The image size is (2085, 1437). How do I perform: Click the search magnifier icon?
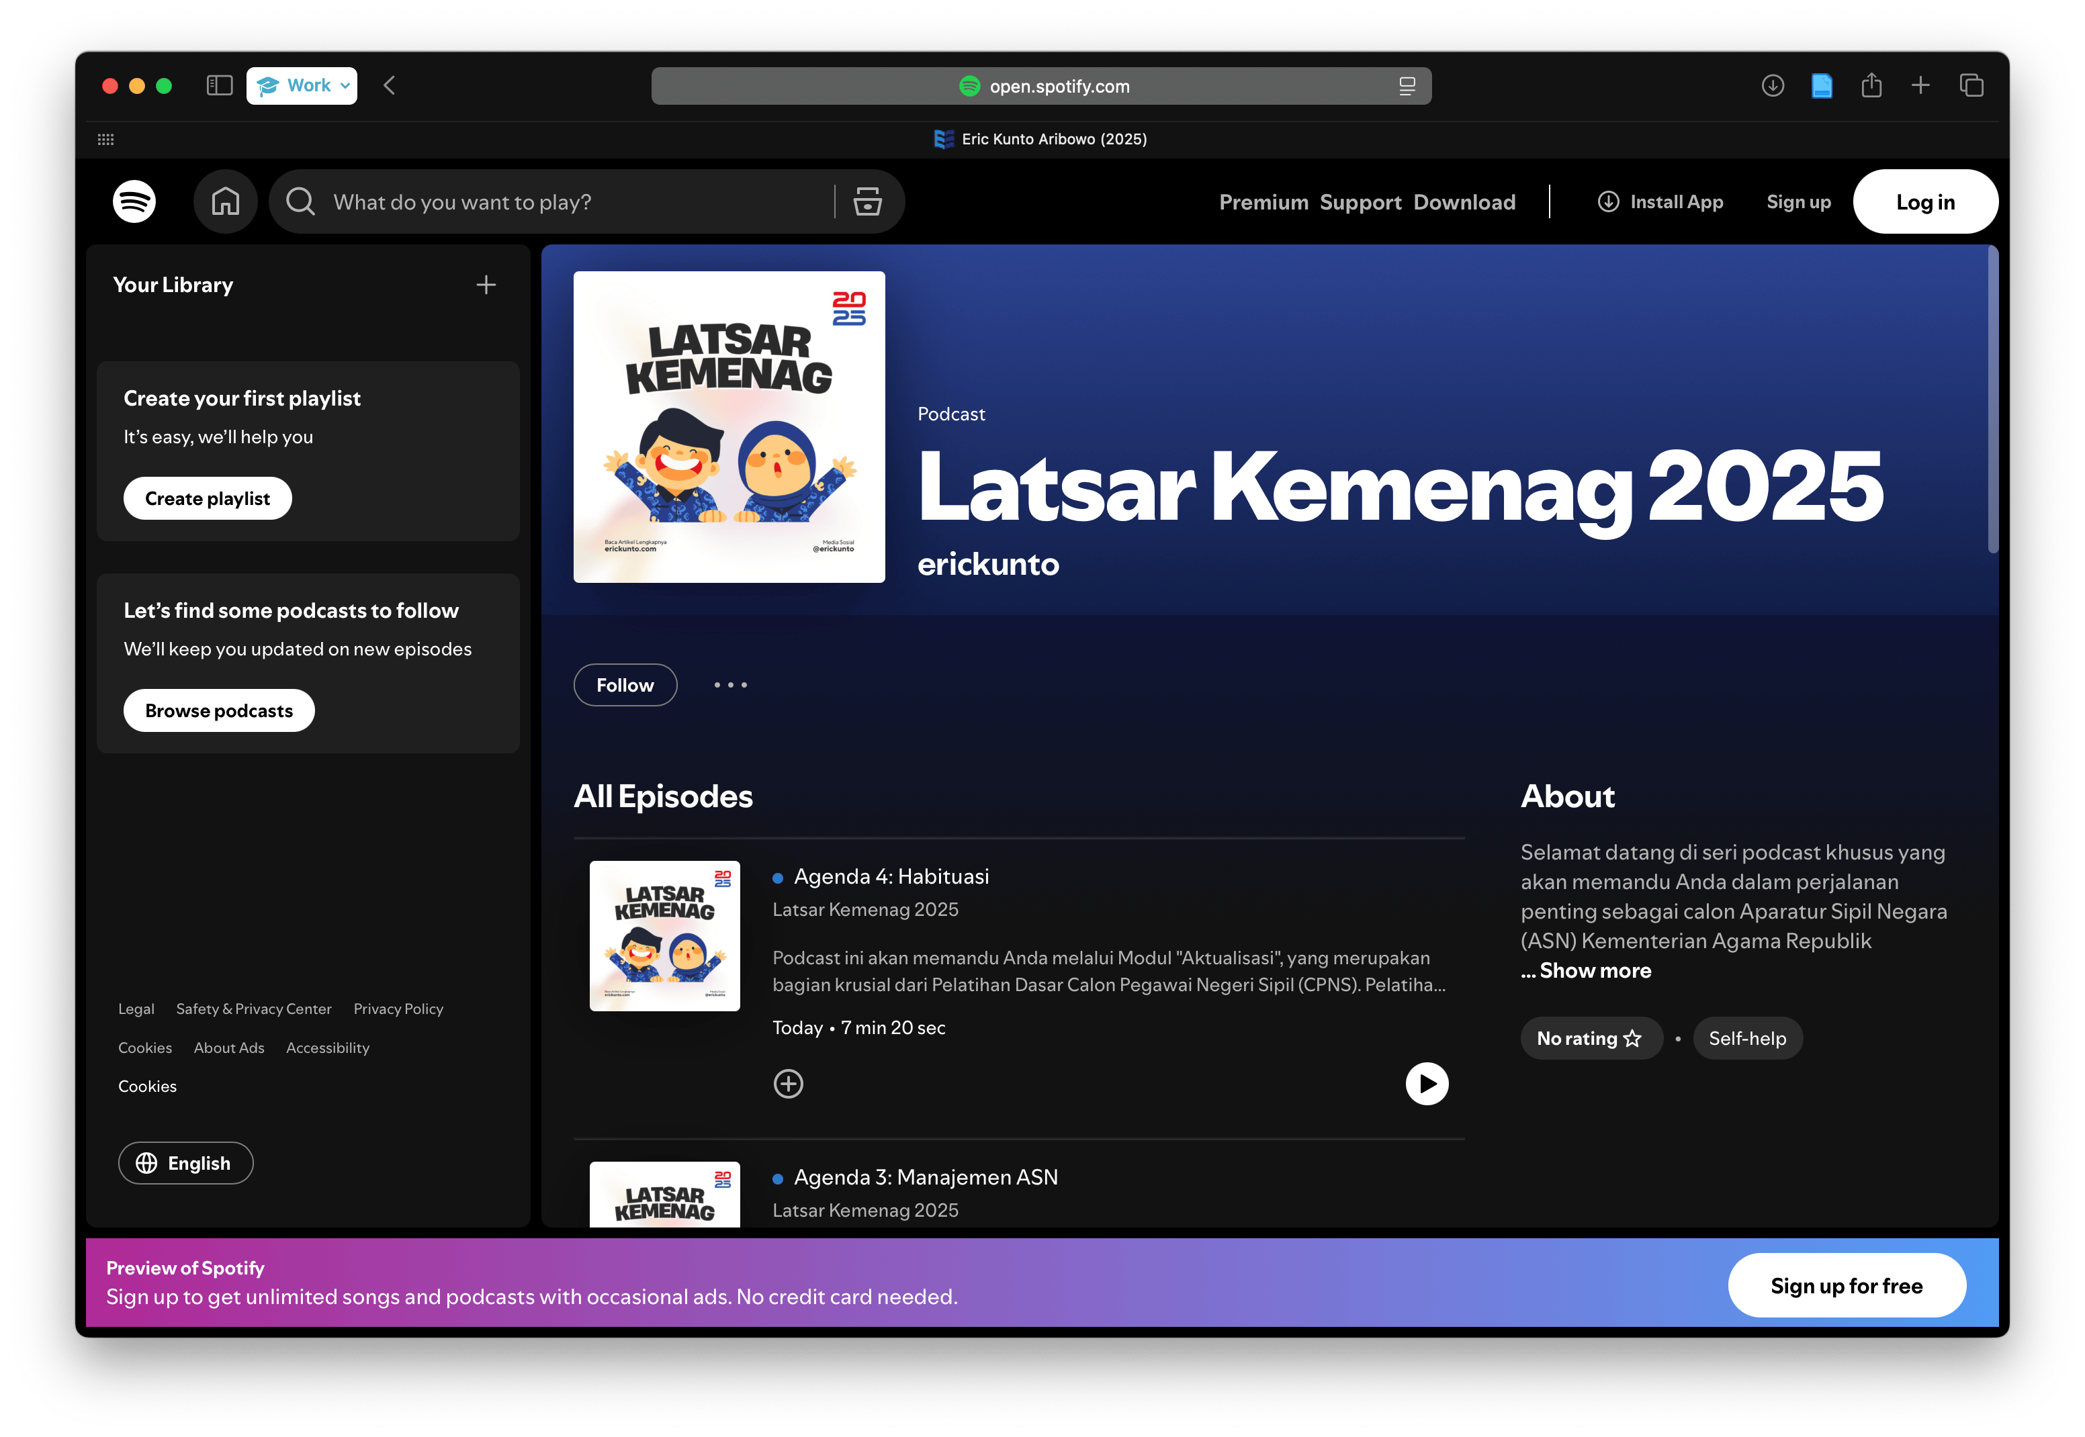click(x=300, y=201)
